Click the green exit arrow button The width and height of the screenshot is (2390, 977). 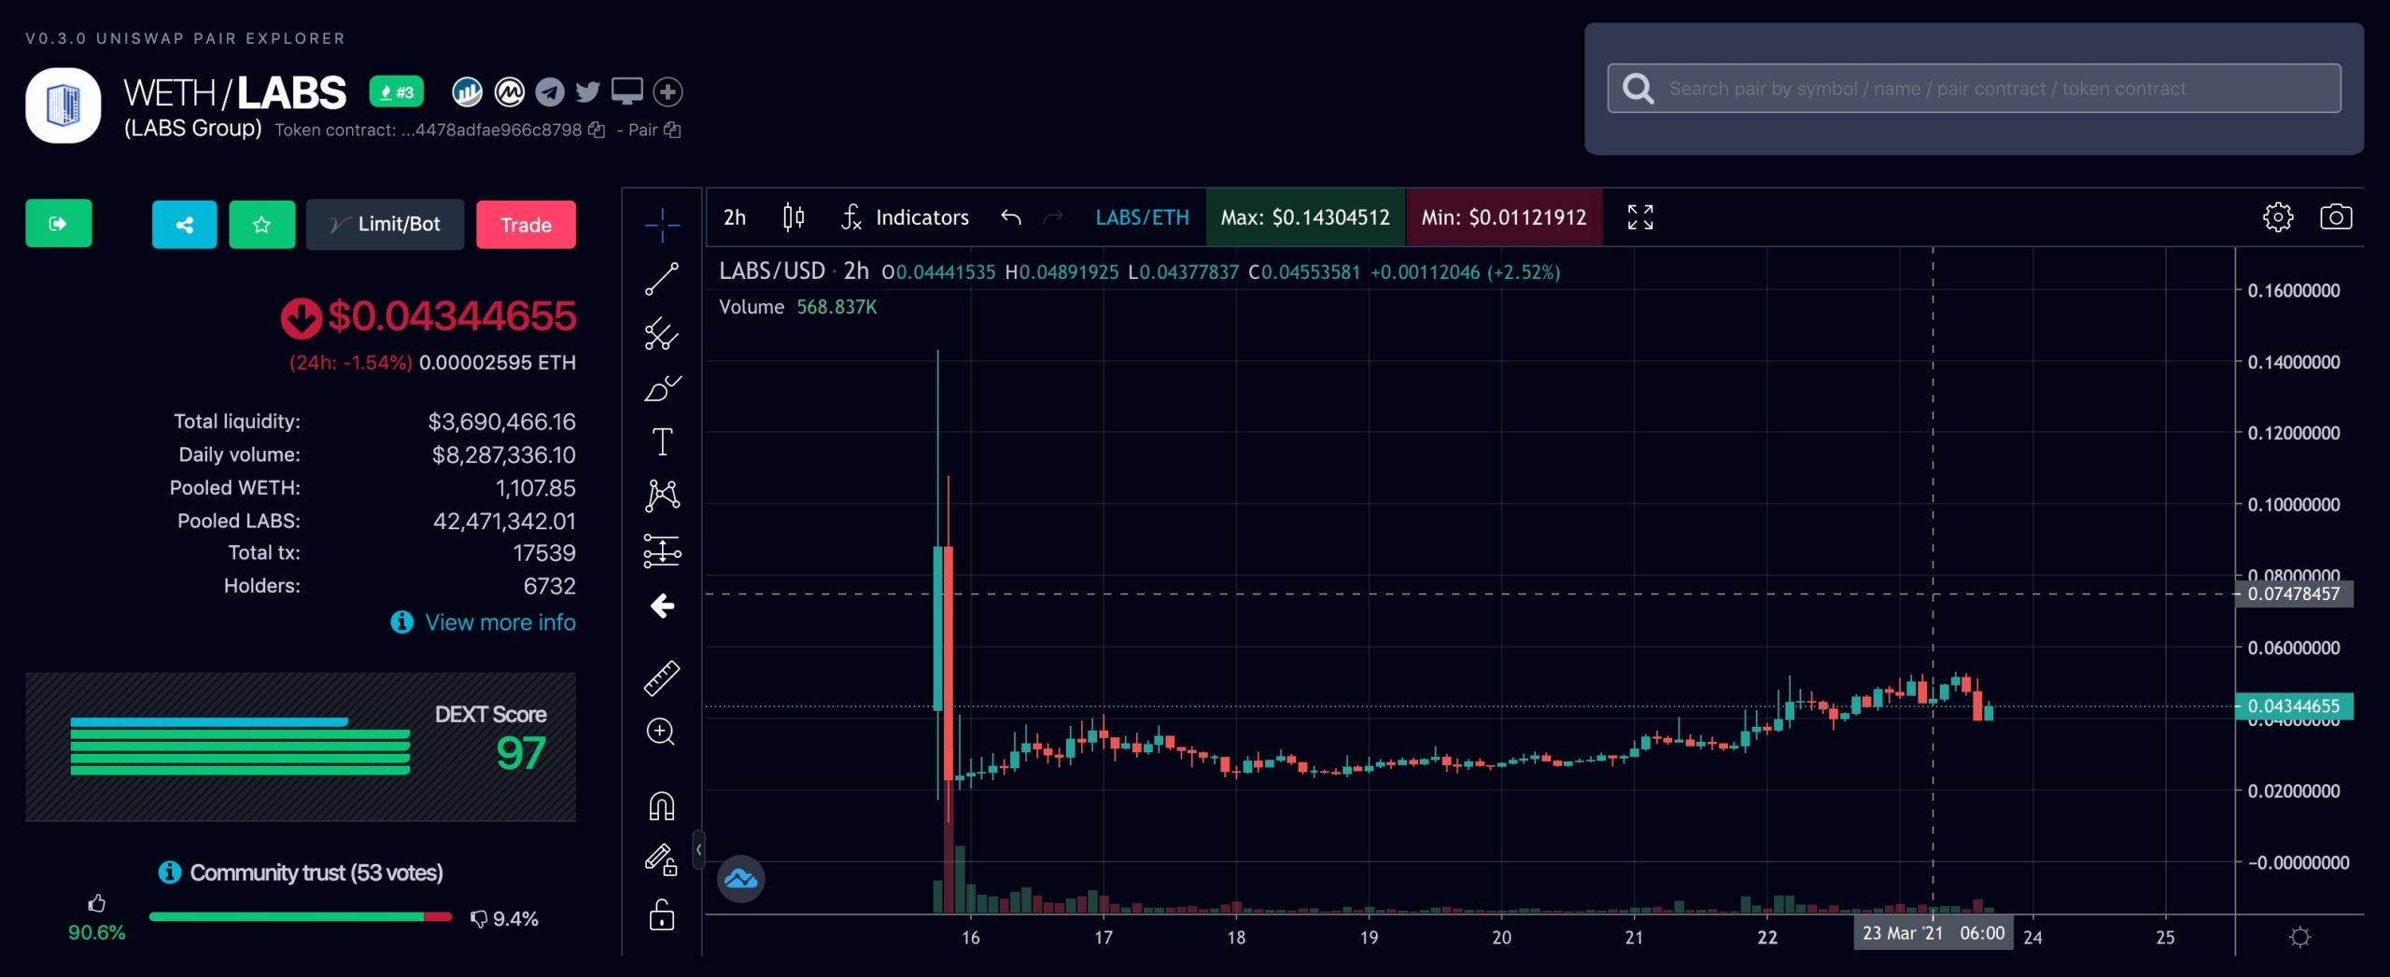tap(59, 223)
